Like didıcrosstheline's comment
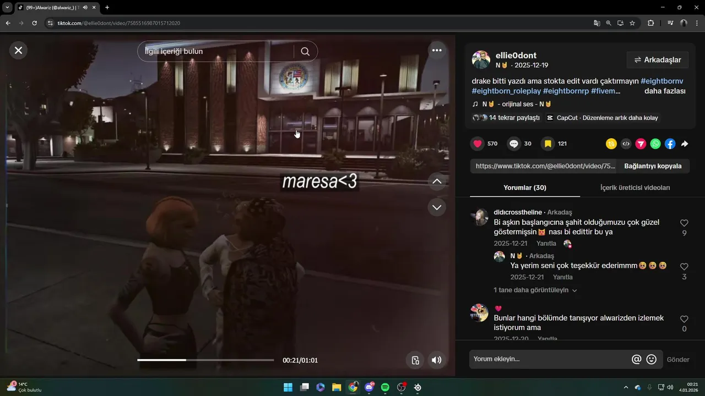 pyautogui.click(x=684, y=223)
